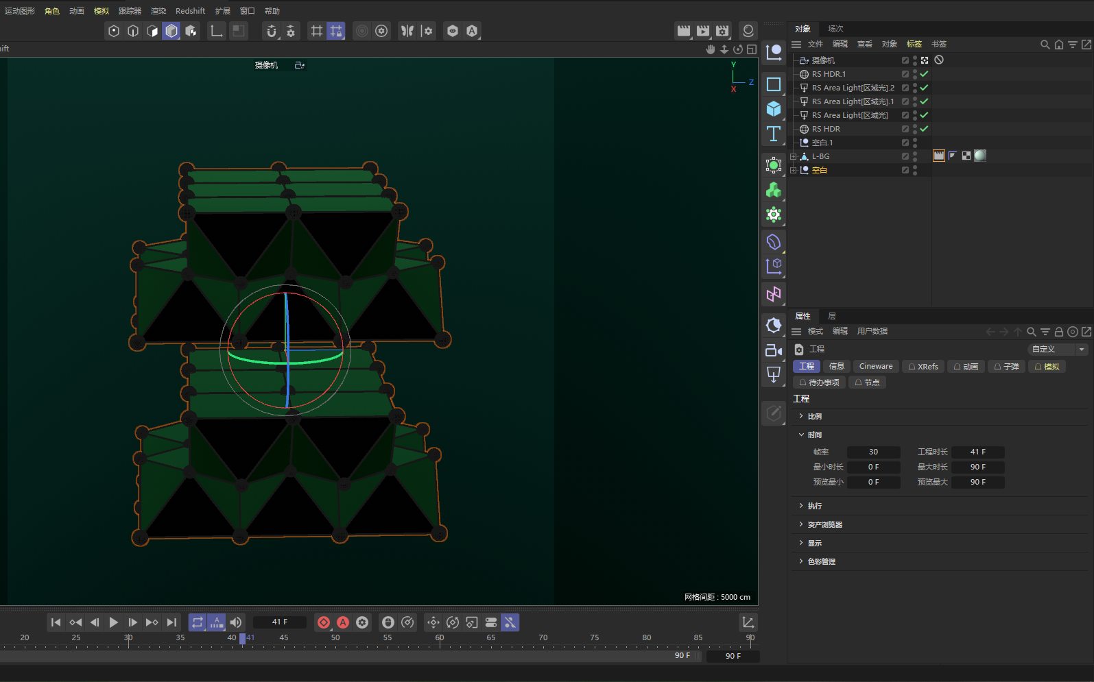Viewport: 1094px width, 682px height.
Task: Toggle enable checkmark for RS Area Light[区域光]
Action: pos(925,115)
